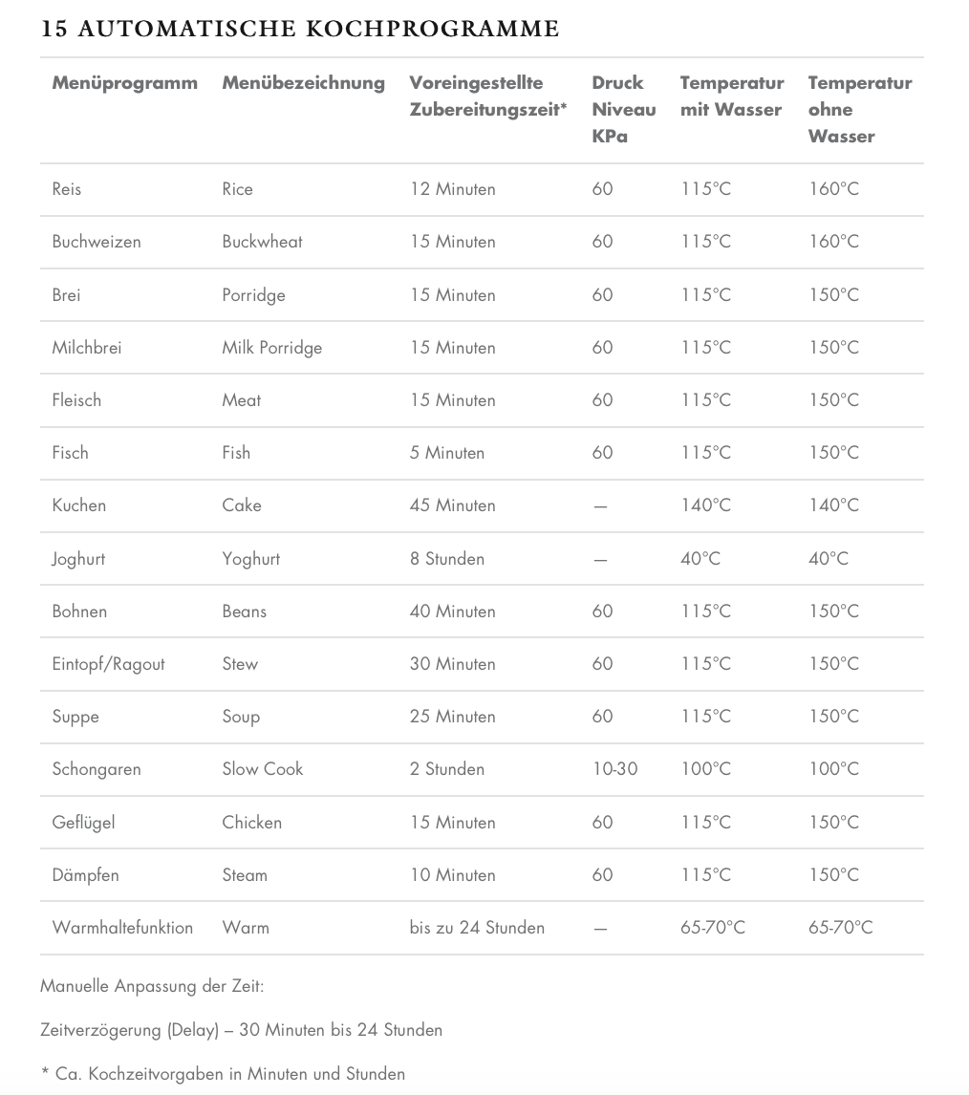
Task: Select the 'Slow Cook' menu name
Action: tap(262, 769)
